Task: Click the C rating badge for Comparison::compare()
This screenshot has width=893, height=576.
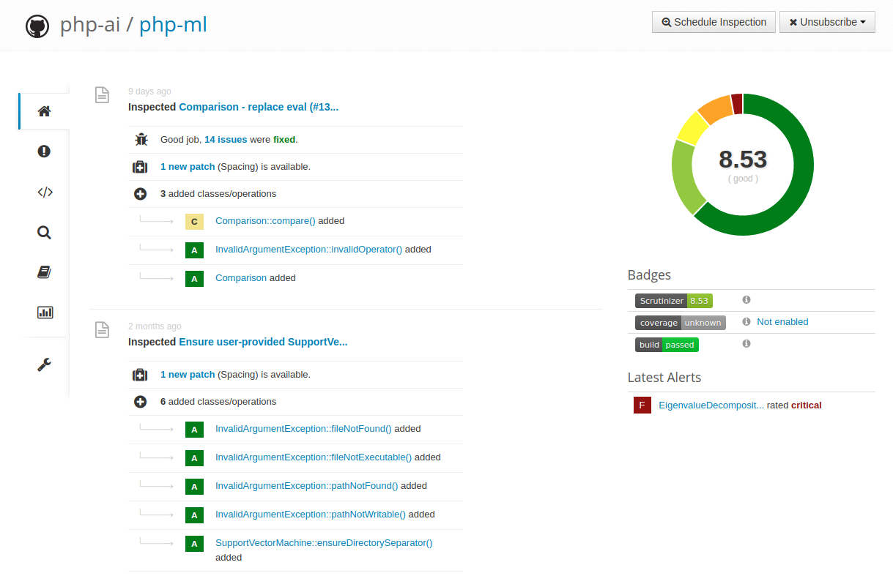Action: click(x=194, y=222)
